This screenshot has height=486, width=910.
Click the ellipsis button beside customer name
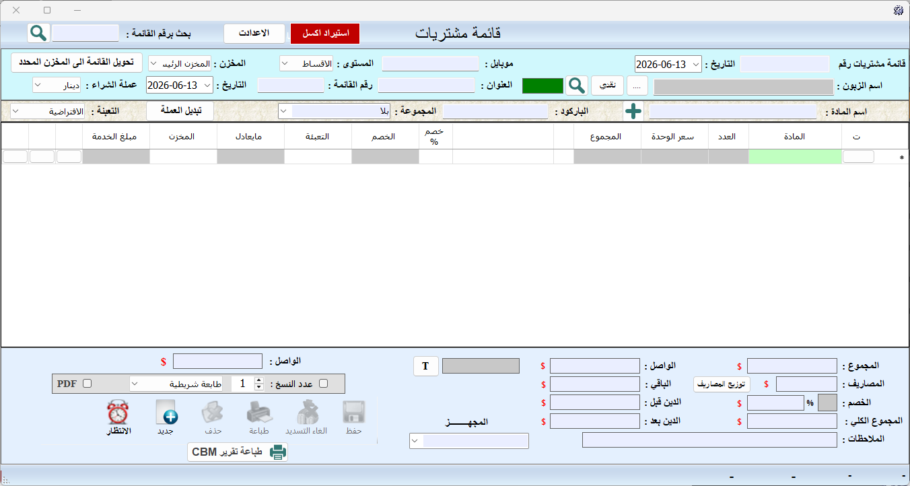coord(637,85)
